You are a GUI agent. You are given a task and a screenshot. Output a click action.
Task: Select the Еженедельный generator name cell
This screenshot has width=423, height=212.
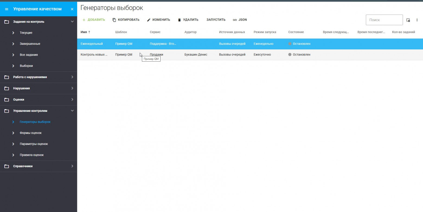pos(92,44)
